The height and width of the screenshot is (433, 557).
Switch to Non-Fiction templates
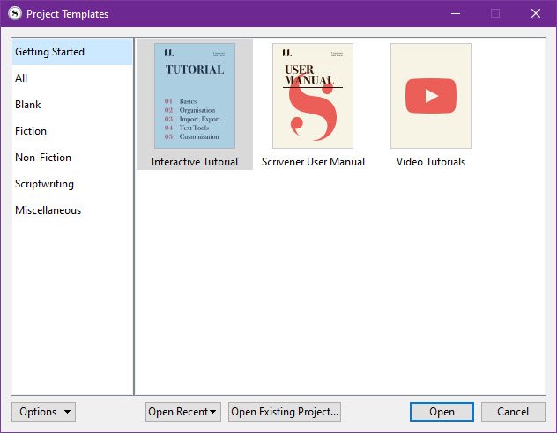[x=72, y=158]
